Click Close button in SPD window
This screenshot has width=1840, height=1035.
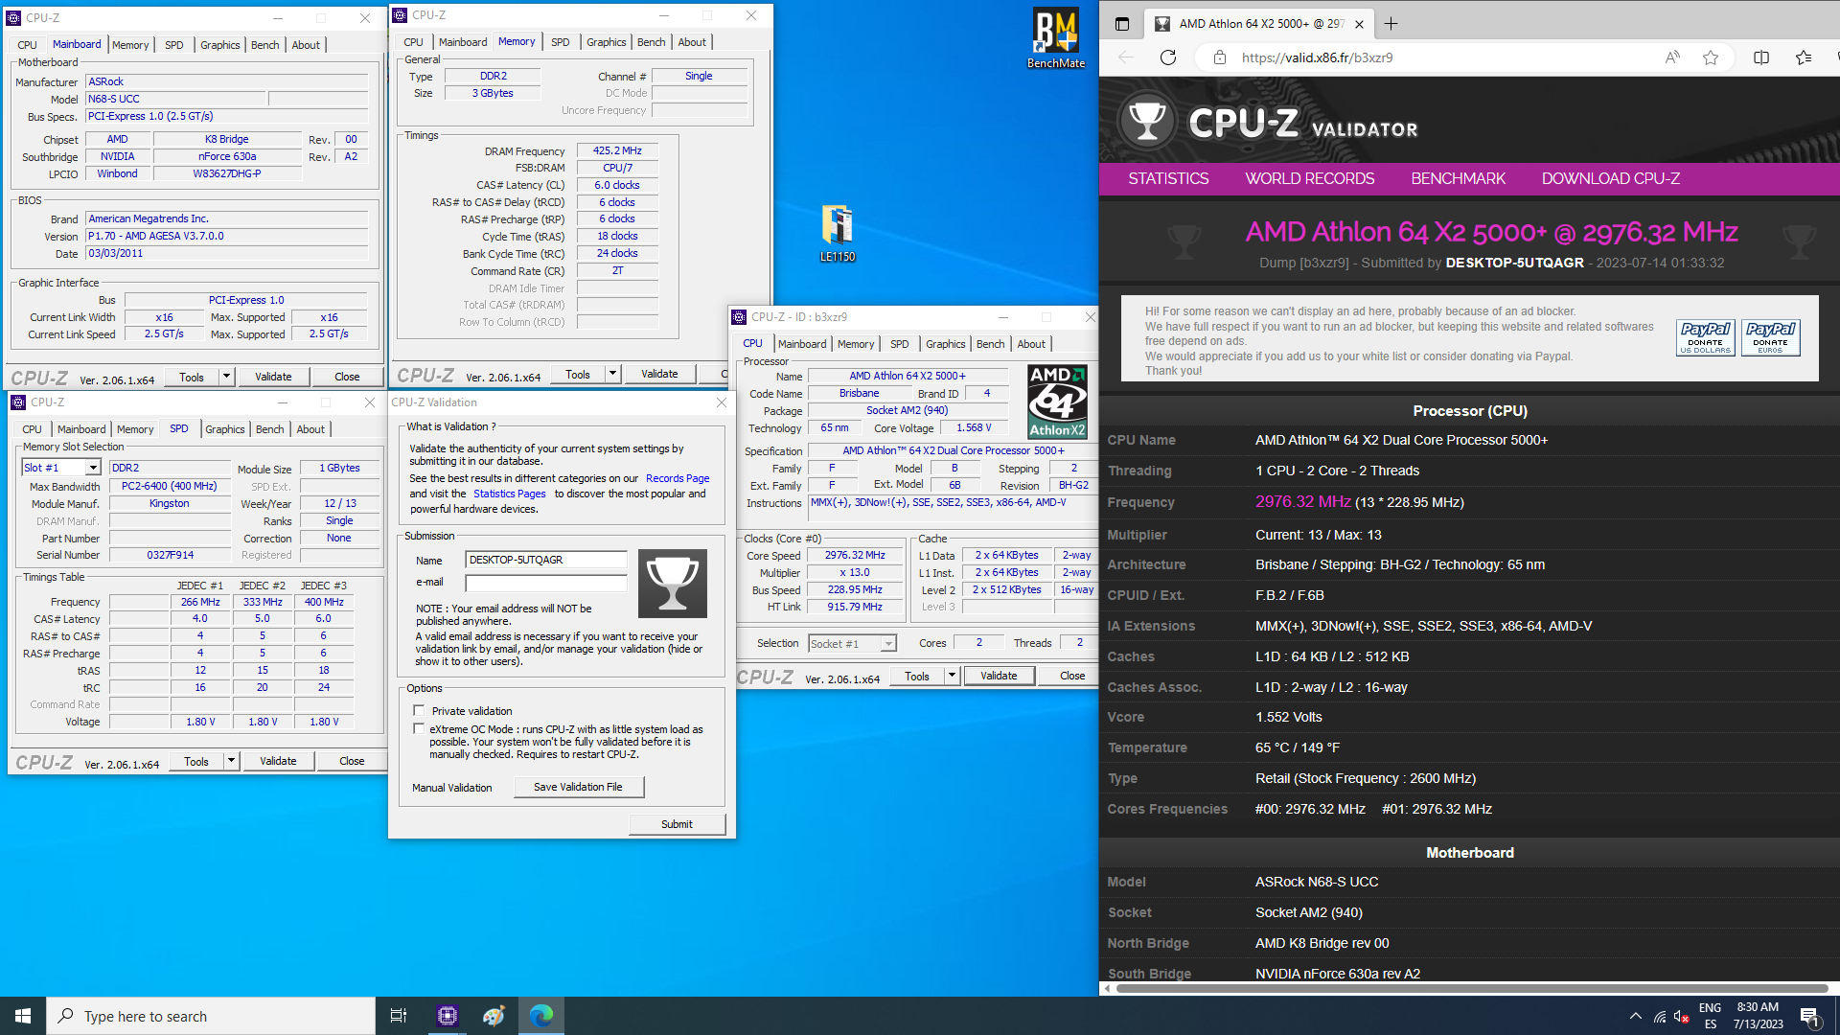[352, 761]
